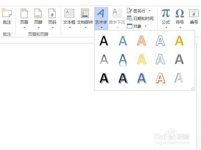Insert an 对象 object
The image size is (201, 150).
[134, 26]
